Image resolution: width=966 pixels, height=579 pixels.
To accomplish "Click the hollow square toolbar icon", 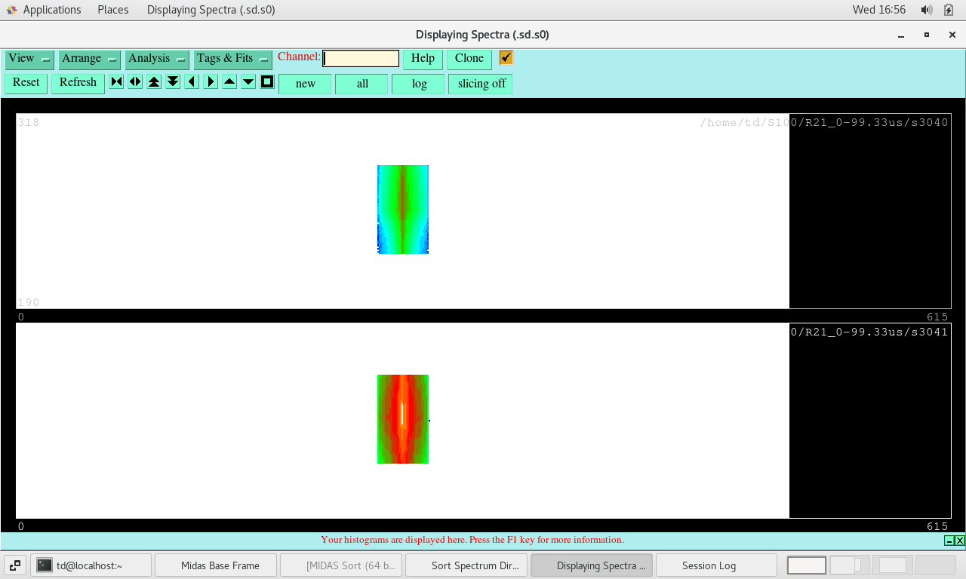I will 267,81.
